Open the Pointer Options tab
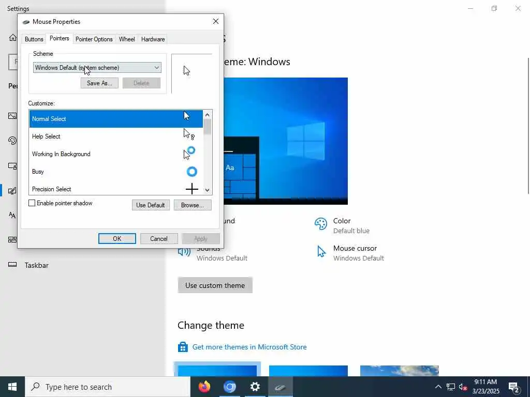This screenshot has height=397, width=530. coord(94,39)
